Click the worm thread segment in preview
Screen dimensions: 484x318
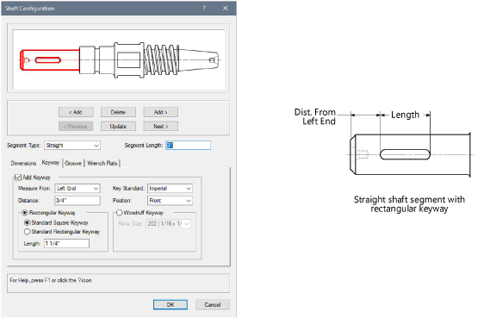(161, 59)
